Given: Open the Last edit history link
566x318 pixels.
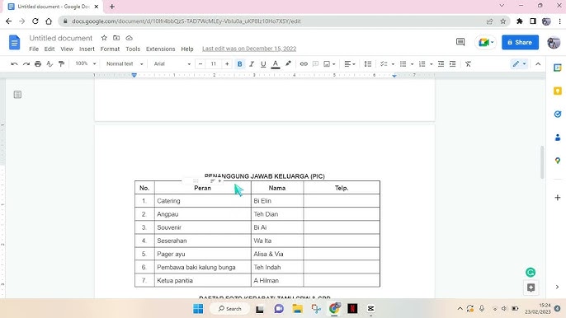Looking at the screenshot, I should (249, 49).
